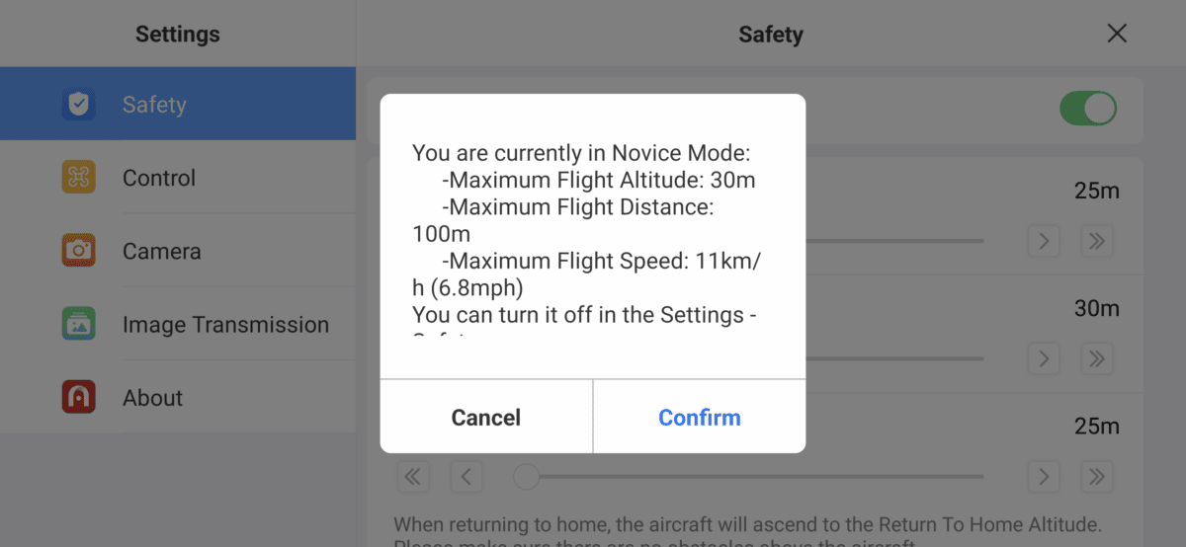Click single left arrow on bottom slider row
Screen dimensions: 1186x547
point(466,477)
